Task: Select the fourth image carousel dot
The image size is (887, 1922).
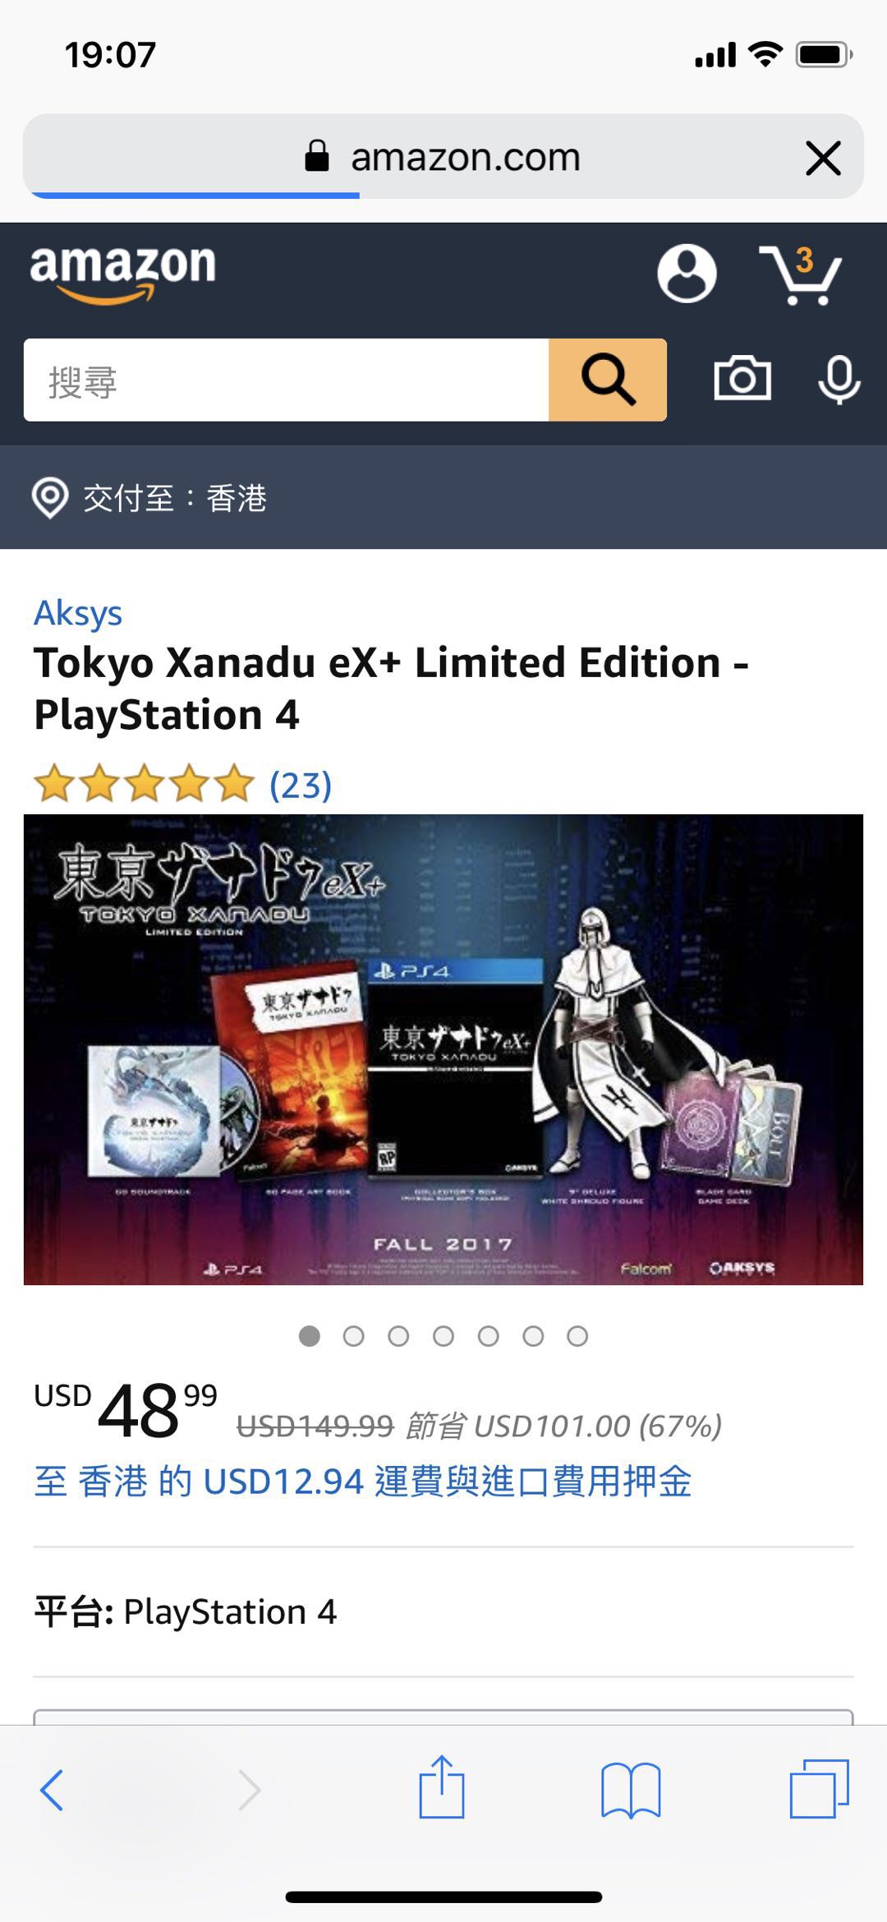Action: [x=443, y=1336]
